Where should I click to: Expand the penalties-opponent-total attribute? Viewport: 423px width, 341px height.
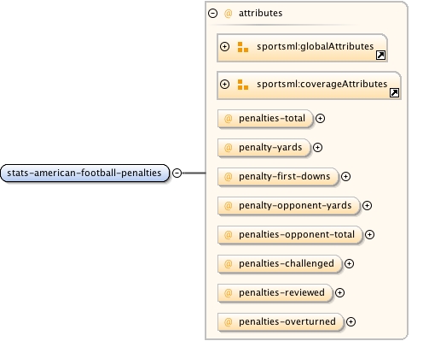pyautogui.click(x=369, y=234)
